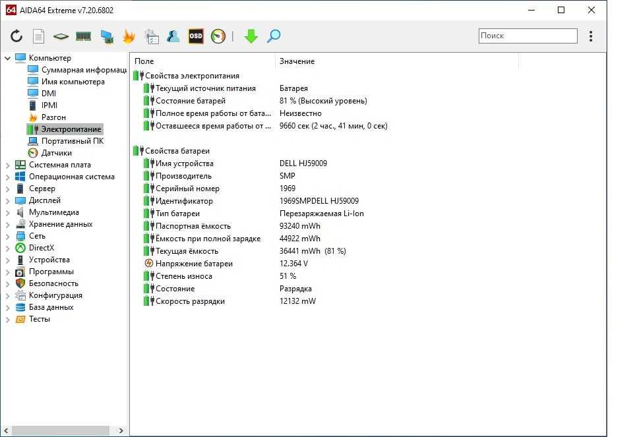Image resolution: width=633 pixels, height=437 pixels.
Task: Open the Report toolbar icon
Action: (x=38, y=36)
